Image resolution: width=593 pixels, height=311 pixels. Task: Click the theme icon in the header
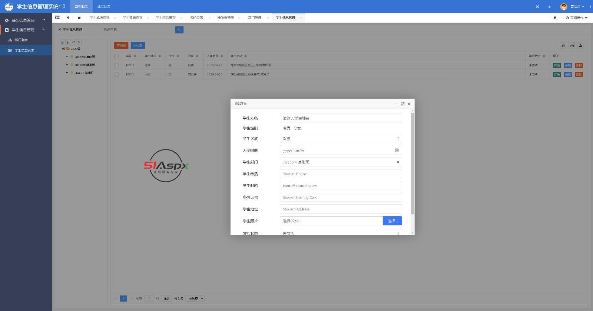pyautogui.click(x=549, y=7)
